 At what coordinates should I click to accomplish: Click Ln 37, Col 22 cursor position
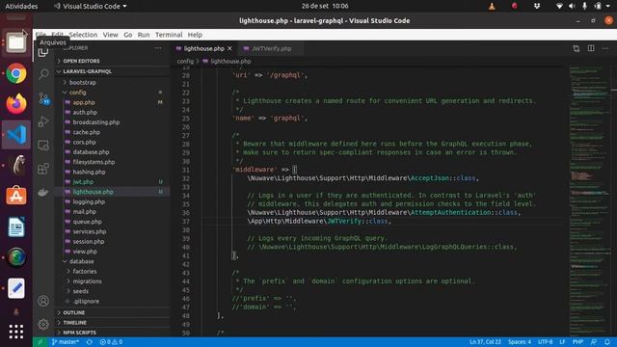485,342
